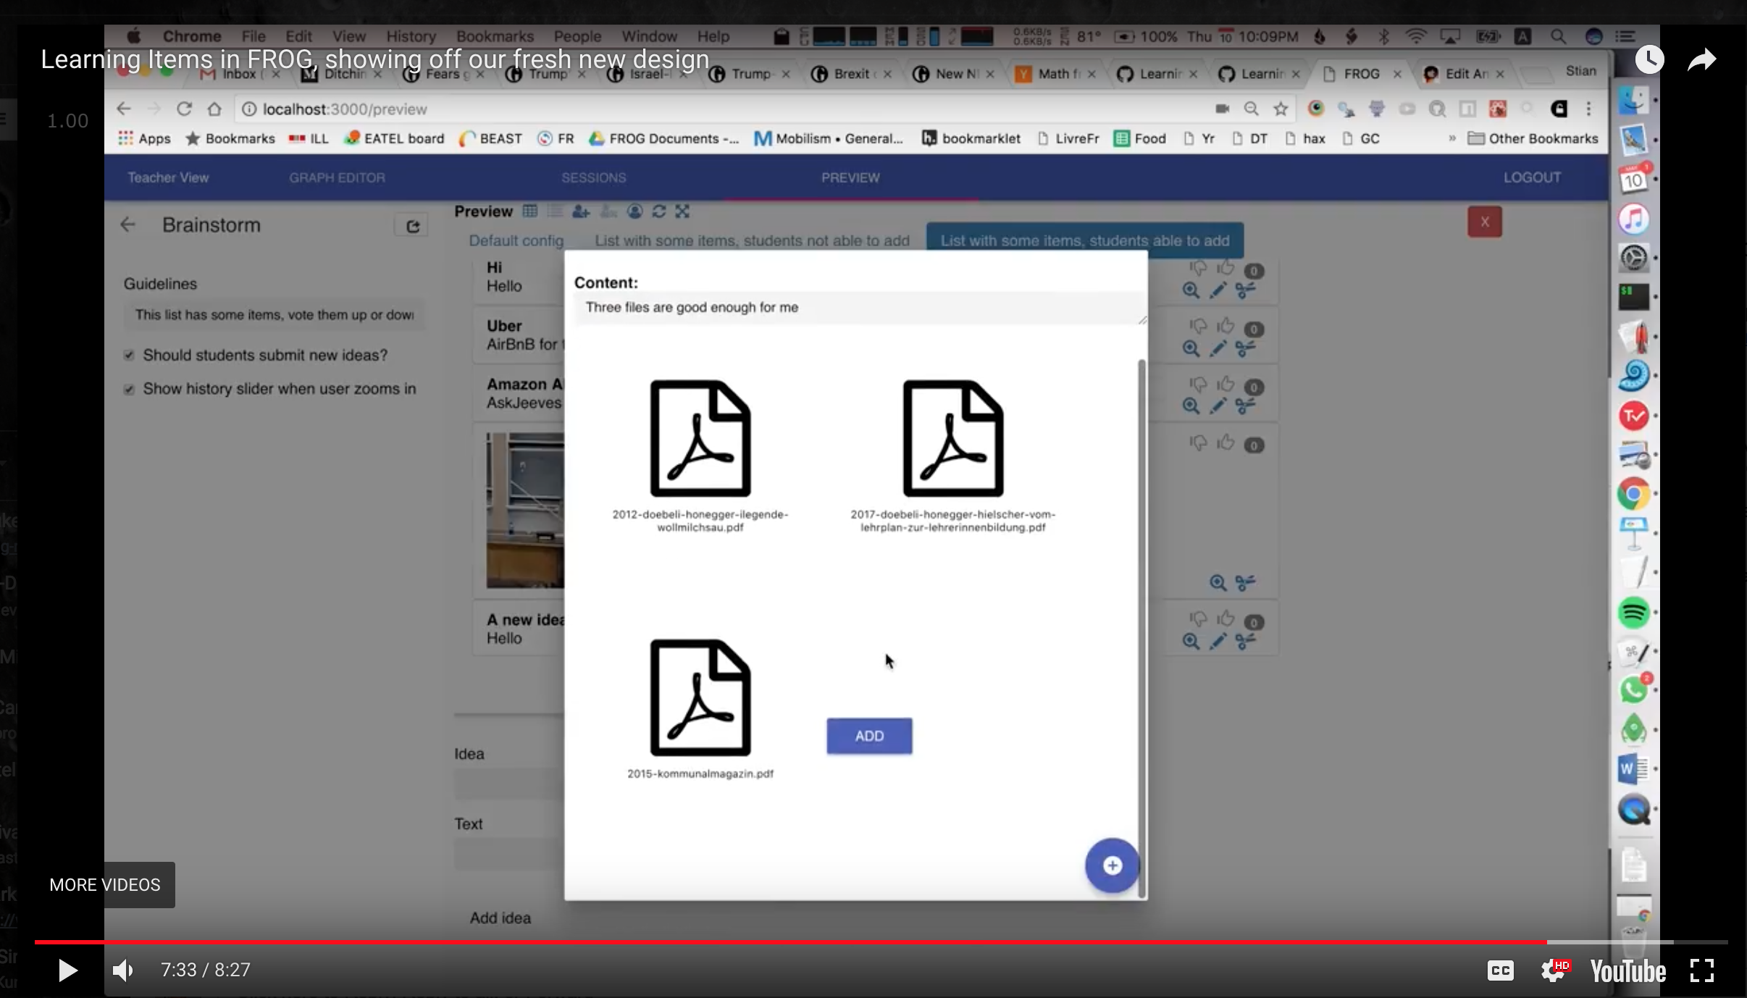Open the 2015-kommunalmagazin.pdf file icon

pyautogui.click(x=700, y=698)
